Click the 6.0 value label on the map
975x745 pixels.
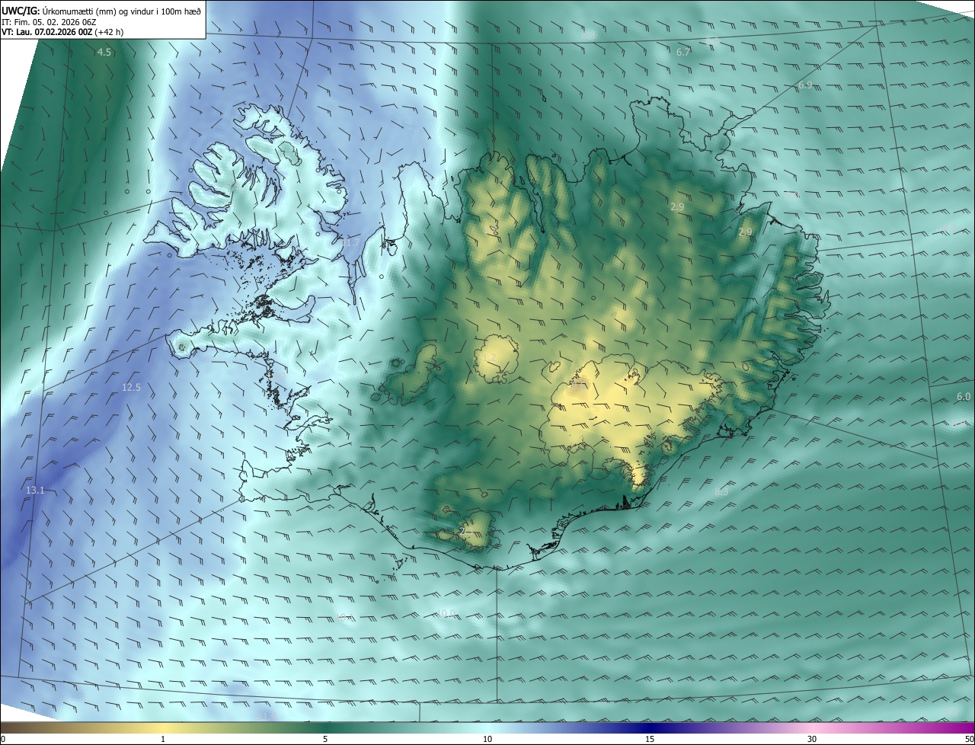coord(964,397)
